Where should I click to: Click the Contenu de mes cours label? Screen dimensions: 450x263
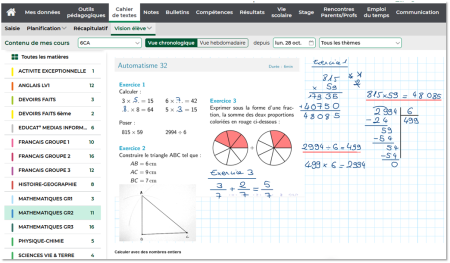click(37, 43)
